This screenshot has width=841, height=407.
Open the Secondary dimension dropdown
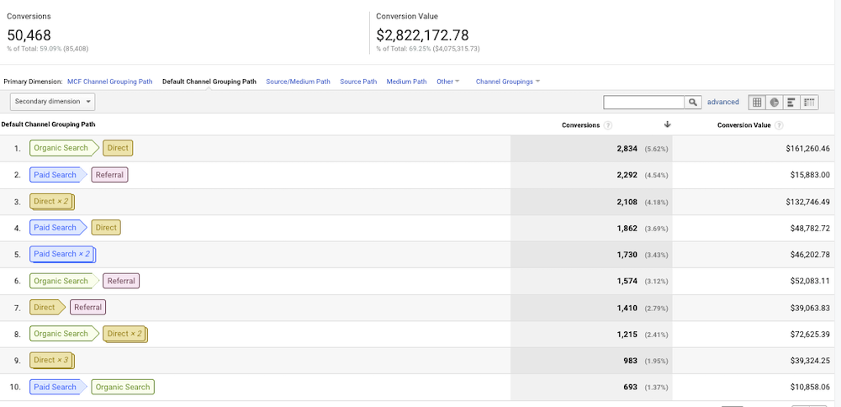point(52,102)
